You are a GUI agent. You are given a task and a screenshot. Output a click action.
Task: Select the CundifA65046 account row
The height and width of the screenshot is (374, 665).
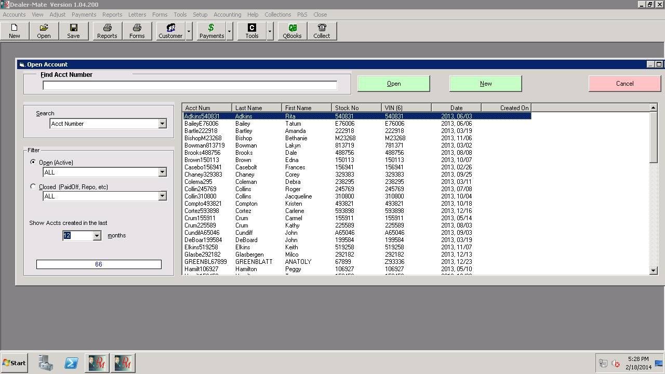(x=356, y=233)
